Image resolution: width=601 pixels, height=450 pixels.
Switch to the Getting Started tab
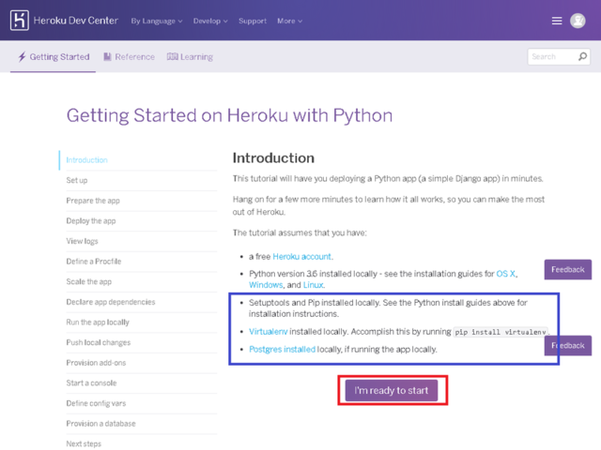pos(54,56)
